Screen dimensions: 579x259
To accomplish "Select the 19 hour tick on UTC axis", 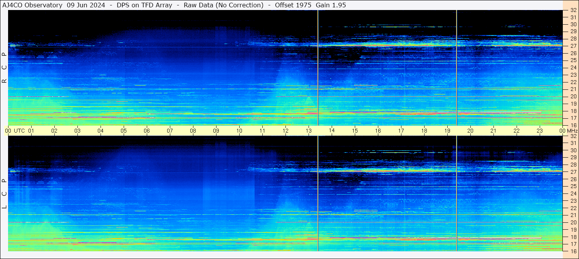I will point(447,131).
